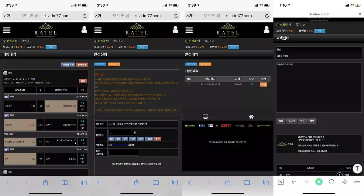Click 전환 button on 배팅내역 screen

[x=51, y=47]
